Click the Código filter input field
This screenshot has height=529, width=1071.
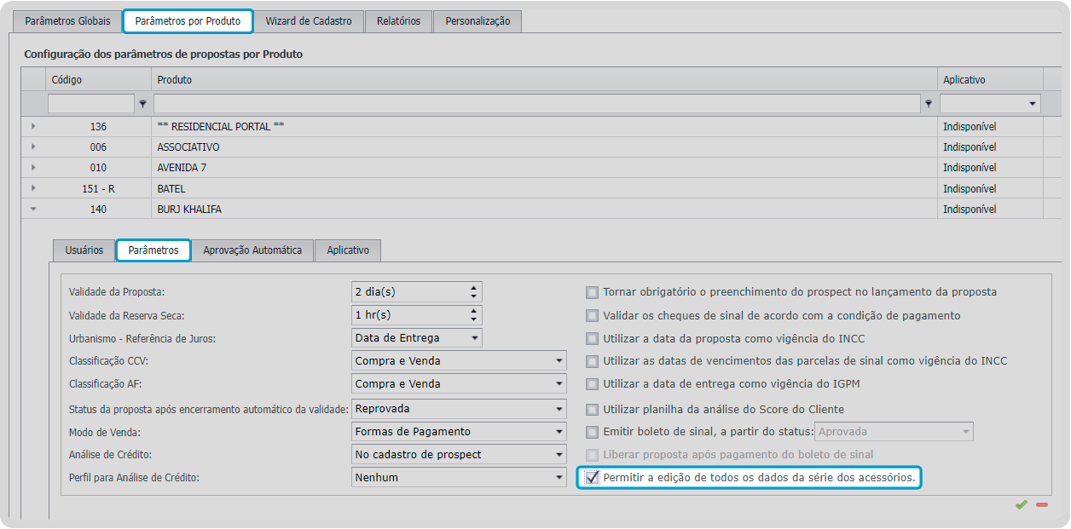[x=91, y=104]
